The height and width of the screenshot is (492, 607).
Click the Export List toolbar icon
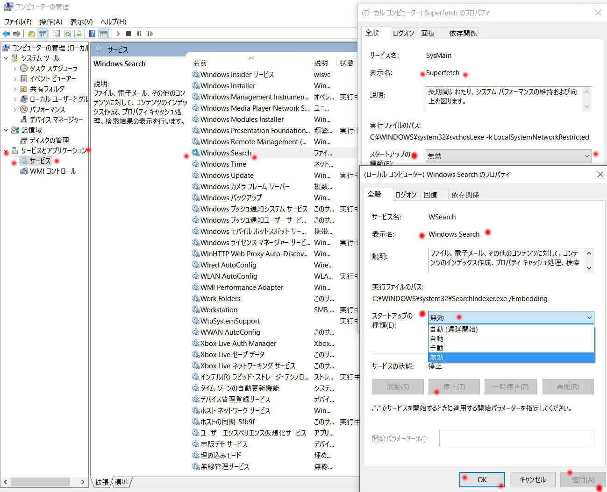(78, 34)
